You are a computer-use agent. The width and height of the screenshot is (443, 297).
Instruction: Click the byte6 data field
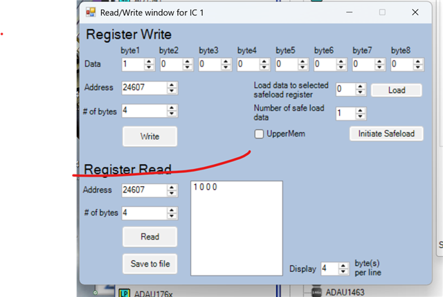[325, 64]
